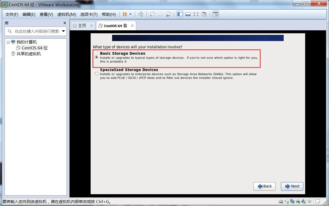The image size is (329, 206).
Task: Collapse the 我的计算机 tree node
Action: click(8, 42)
